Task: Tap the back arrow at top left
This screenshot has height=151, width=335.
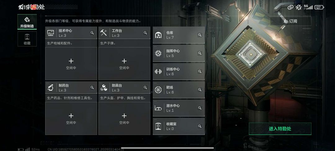Action: 21,7
